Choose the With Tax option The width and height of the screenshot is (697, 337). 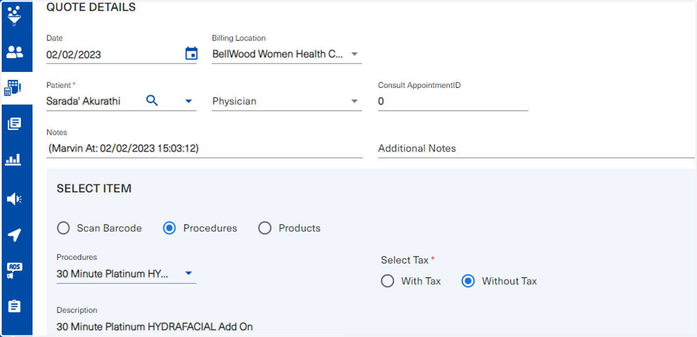pyautogui.click(x=387, y=281)
